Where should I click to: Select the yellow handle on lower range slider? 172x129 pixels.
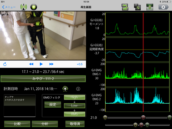[135, 125]
